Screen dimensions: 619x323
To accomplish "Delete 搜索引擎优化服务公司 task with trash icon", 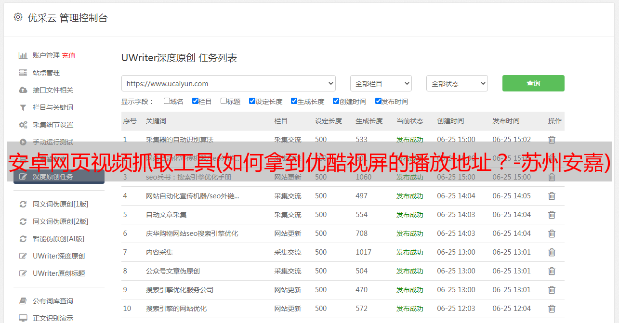I will click(x=552, y=290).
